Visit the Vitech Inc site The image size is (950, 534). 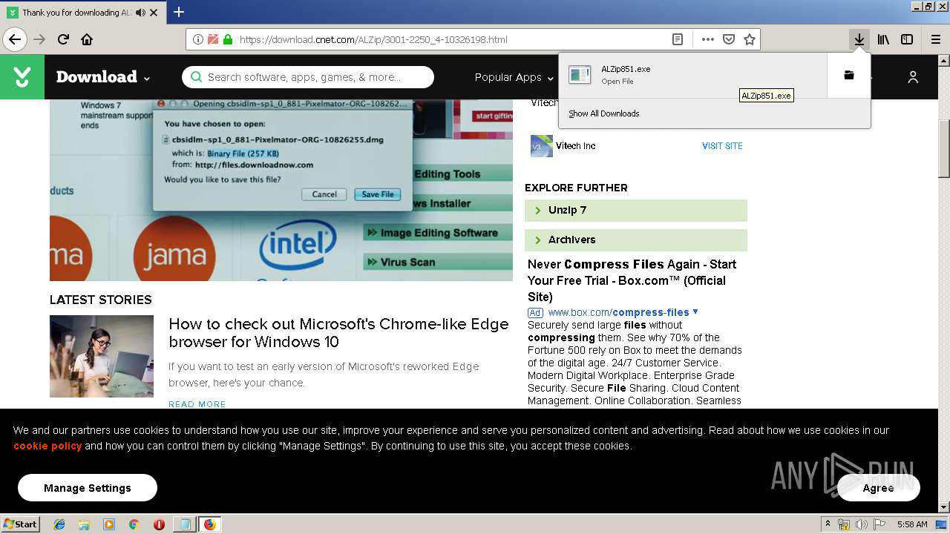pos(722,146)
